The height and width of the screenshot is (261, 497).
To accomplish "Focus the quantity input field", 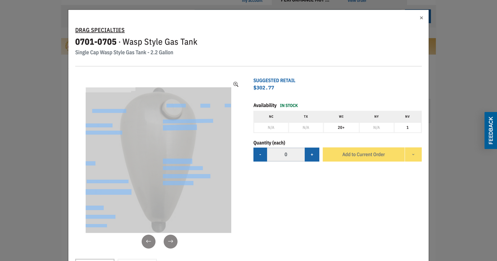I will pos(286,155).
